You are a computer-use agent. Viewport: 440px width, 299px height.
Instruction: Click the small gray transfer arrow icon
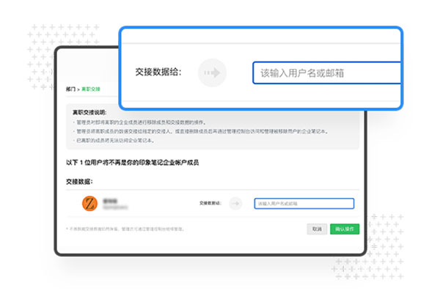click(x=235, y=204)
